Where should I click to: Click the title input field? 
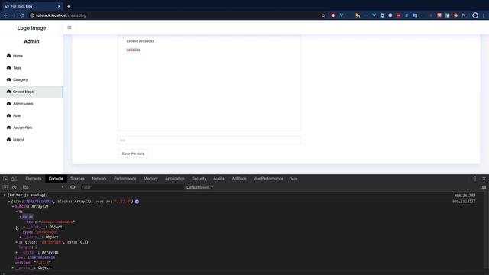point(209,141)
